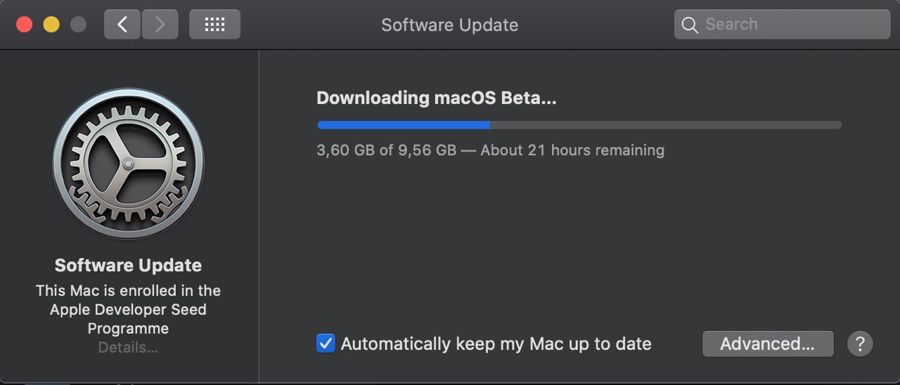Open the Advanced… options
The width and height of the screenshot is (900, 385).
pos(768,344)
